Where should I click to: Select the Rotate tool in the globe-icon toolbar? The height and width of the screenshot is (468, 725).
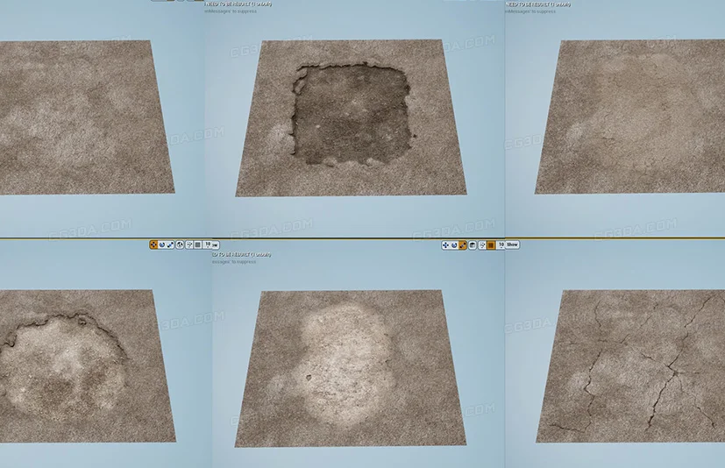coord(162,245)
